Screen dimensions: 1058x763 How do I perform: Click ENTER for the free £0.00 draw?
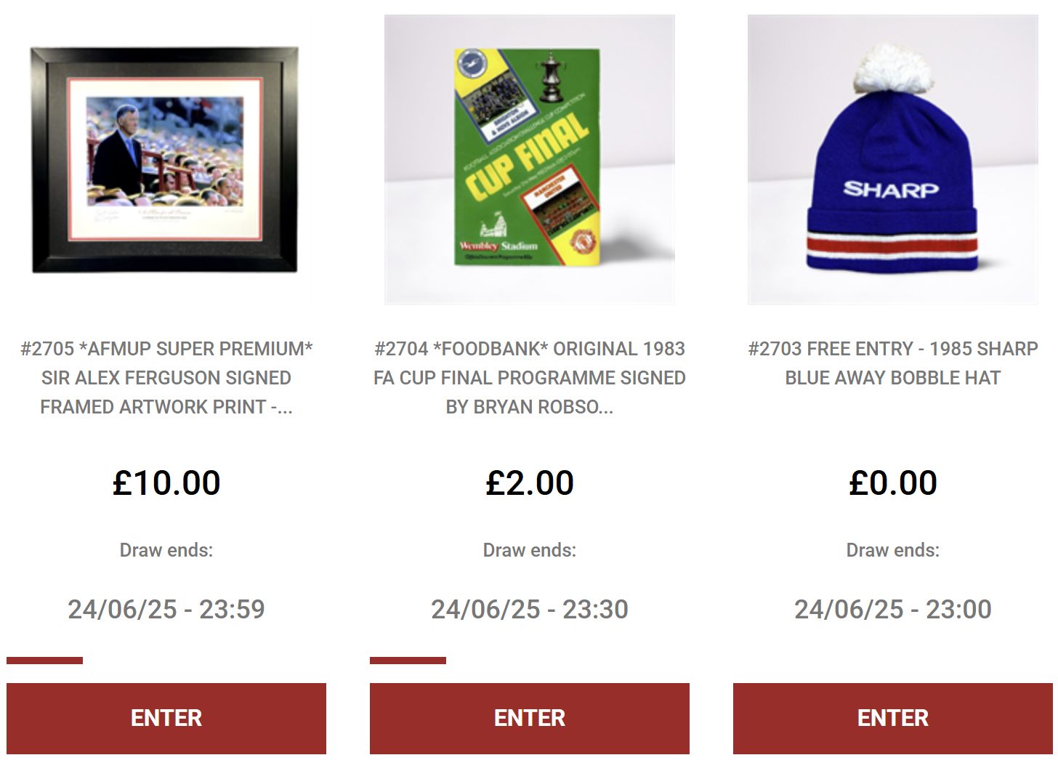point(893,718)
